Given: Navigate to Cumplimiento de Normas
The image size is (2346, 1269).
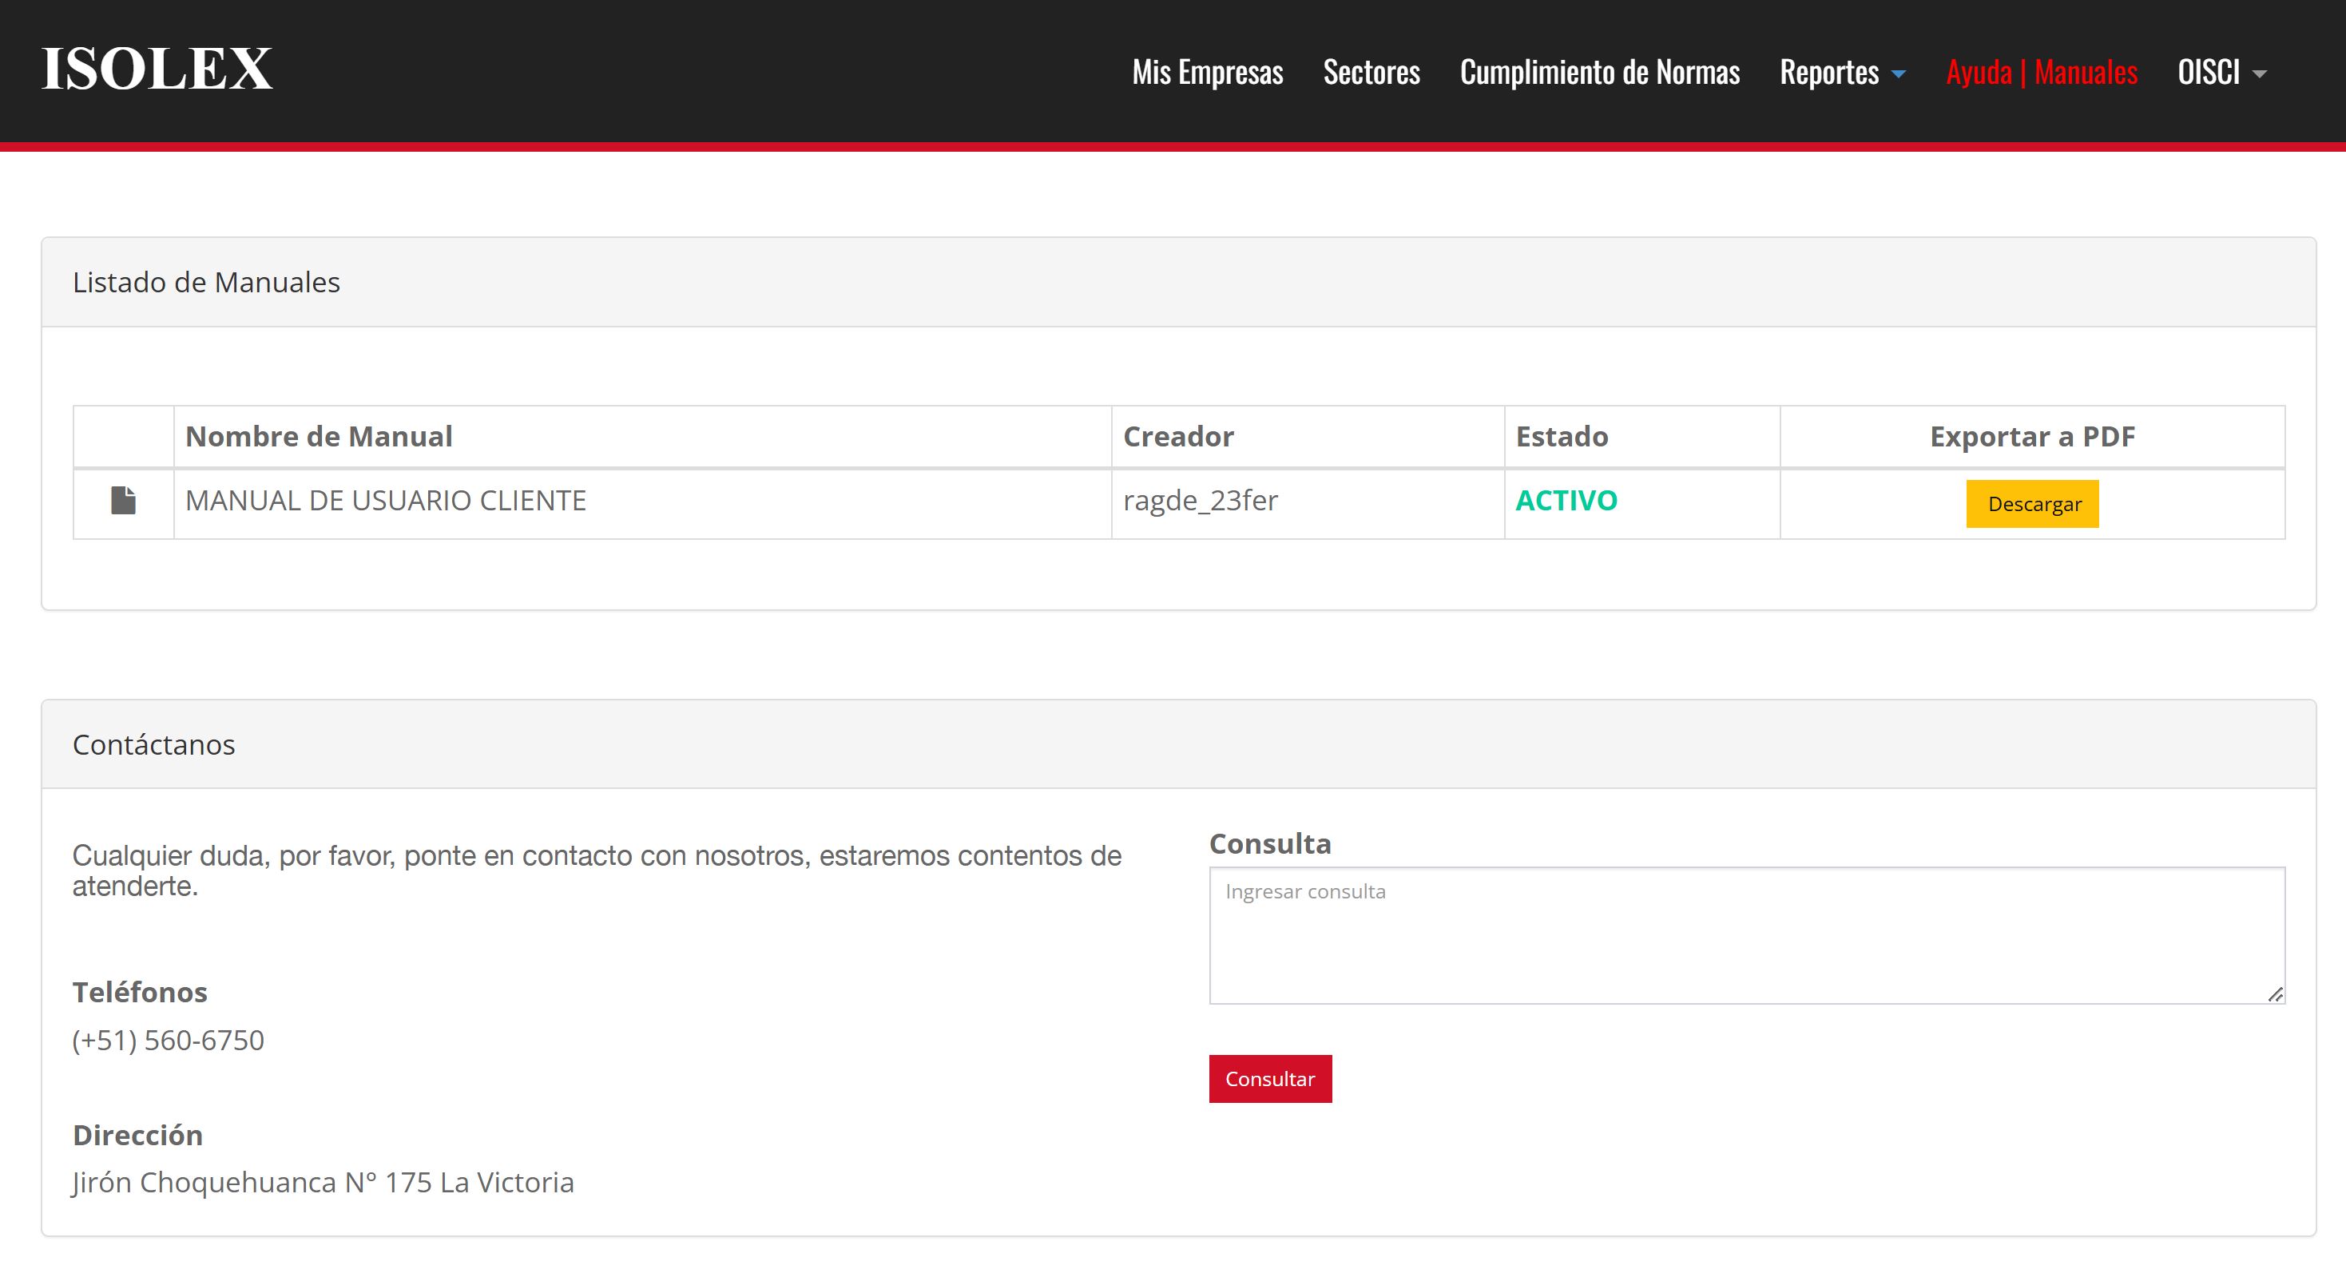Looking at the screenshot, I should click(1601, 72).
